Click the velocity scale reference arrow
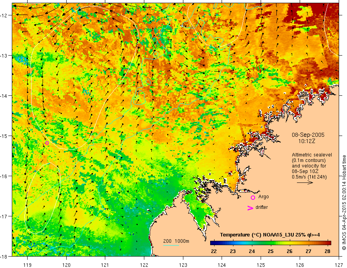Viewport: 347px width, 268px height. 305,182
